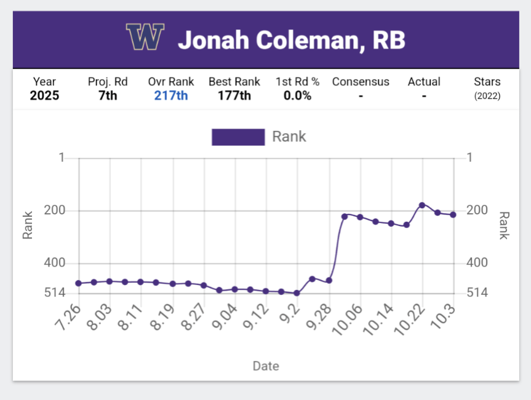This screenshot has width=531, height=400.
Task: Click the Consensus column header
Action: (361, 82)
